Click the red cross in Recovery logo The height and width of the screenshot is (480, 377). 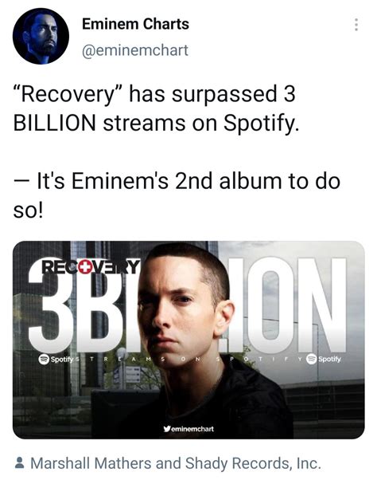(85, 267)
